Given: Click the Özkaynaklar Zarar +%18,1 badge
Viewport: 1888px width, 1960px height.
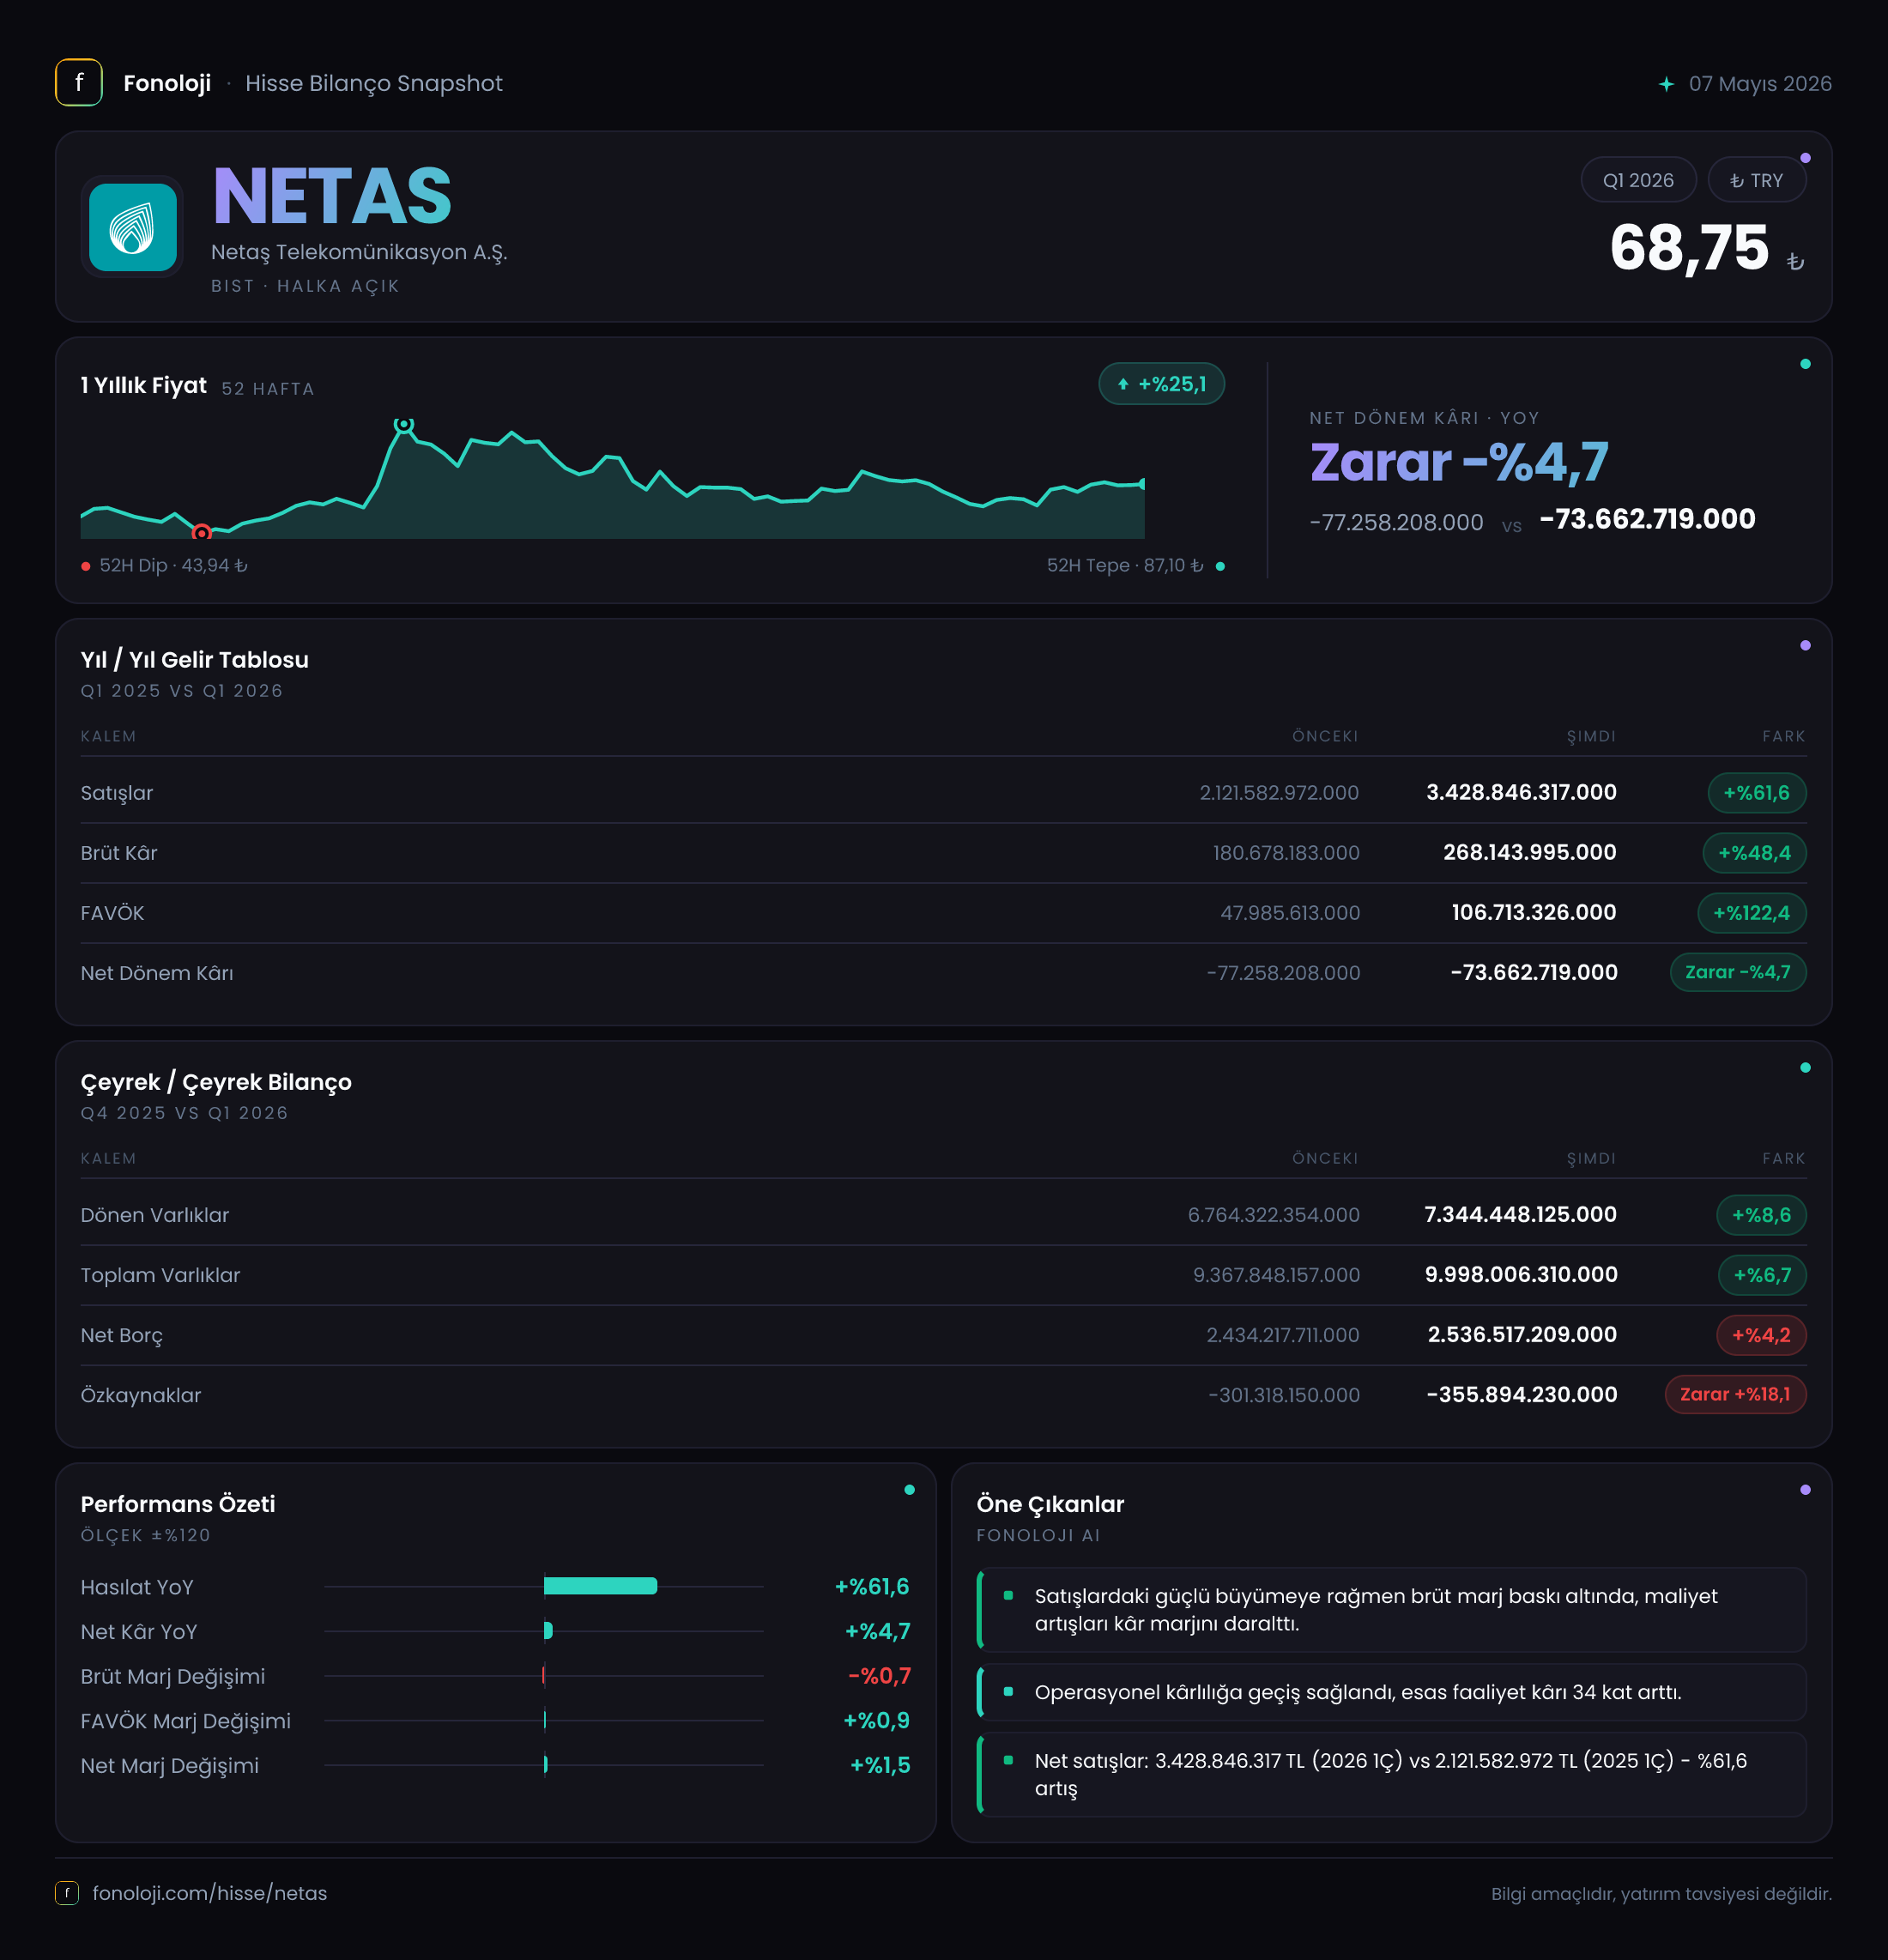Looking at the screenshot, I should pyautogui.click(x=1735, y=1394).
